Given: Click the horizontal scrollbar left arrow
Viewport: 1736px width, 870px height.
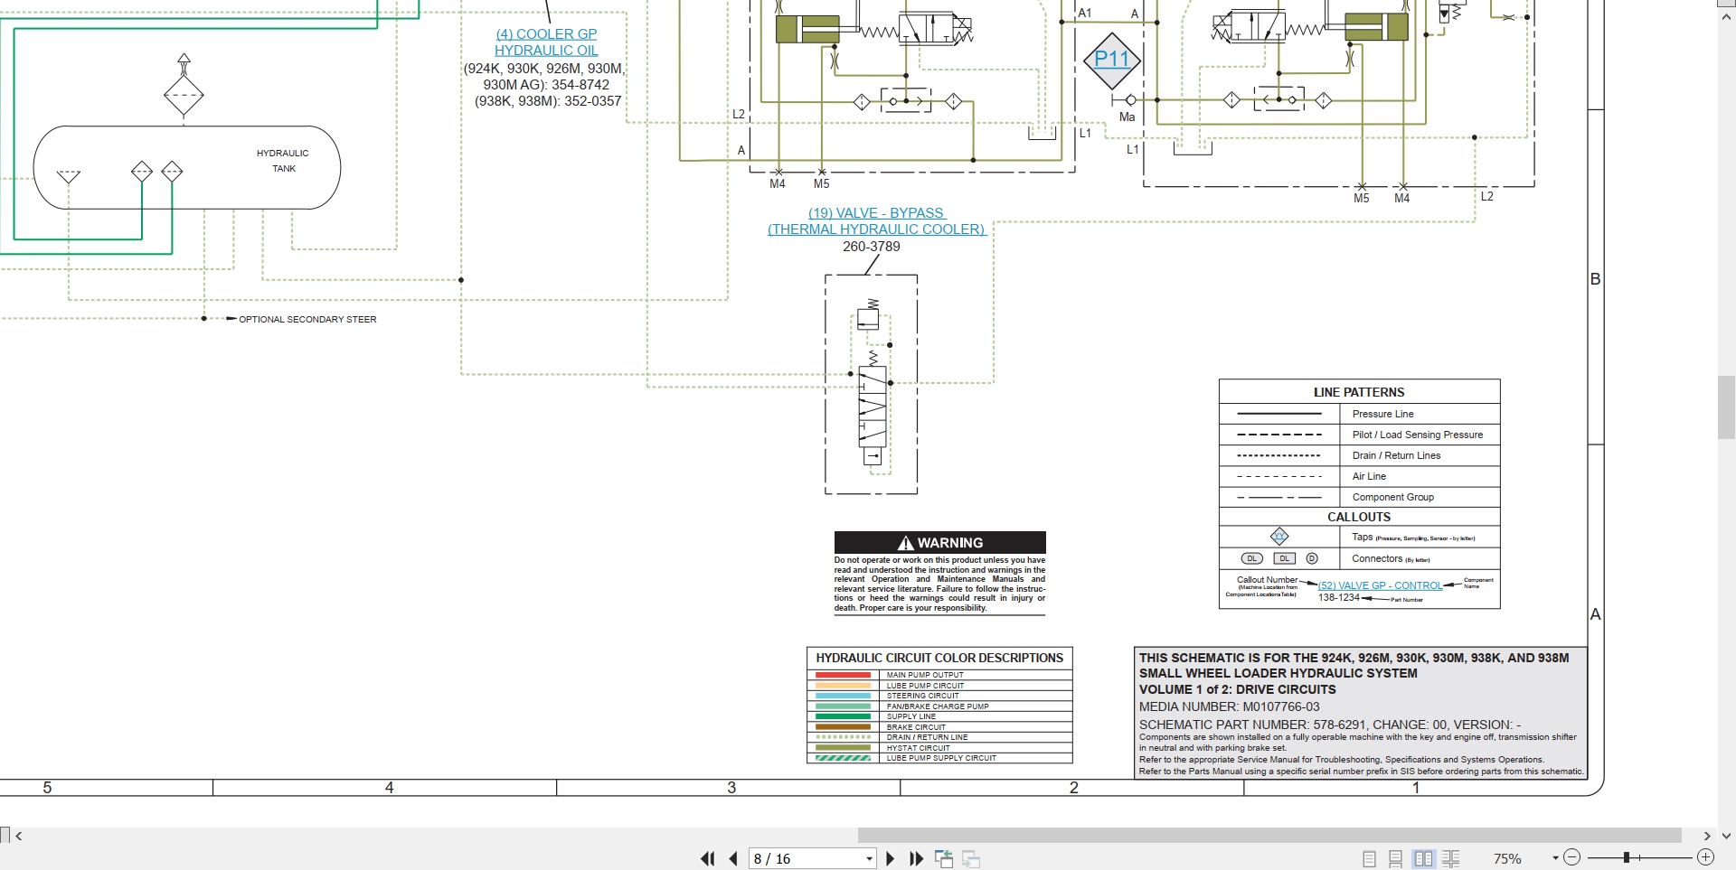Looking at the screenshot, I should (x=19, y=836).
